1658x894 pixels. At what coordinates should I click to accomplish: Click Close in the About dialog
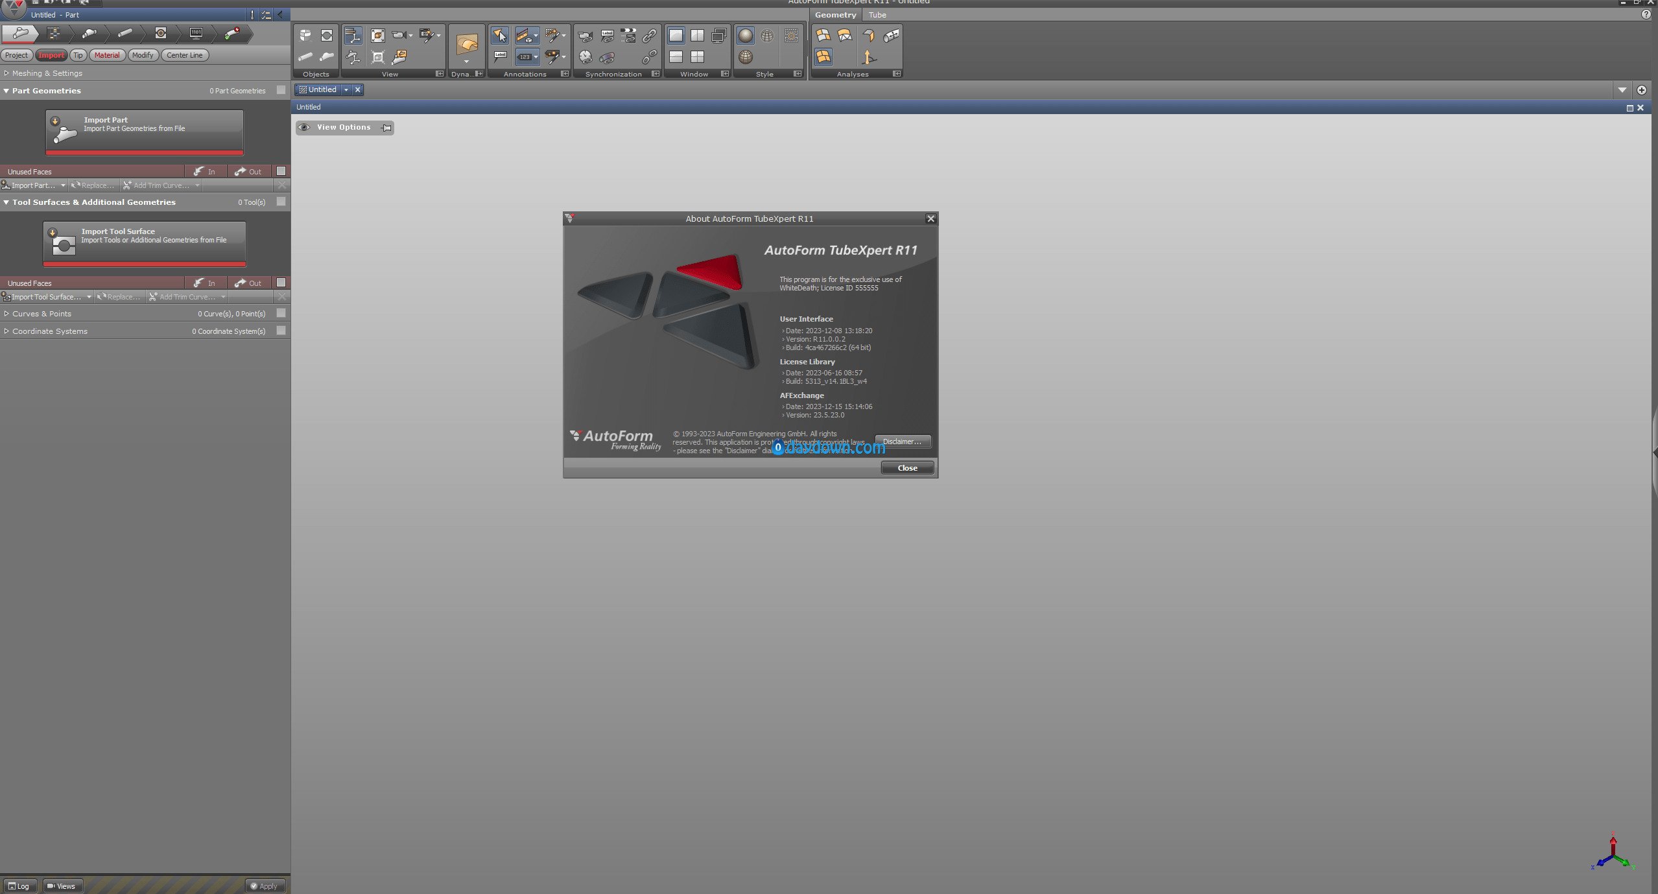point(907,468)
